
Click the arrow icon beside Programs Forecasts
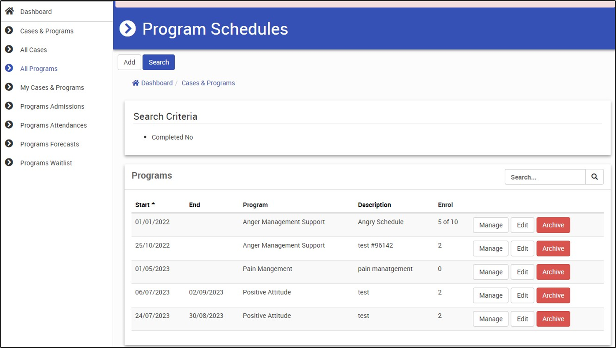click(x=9, y=144)
